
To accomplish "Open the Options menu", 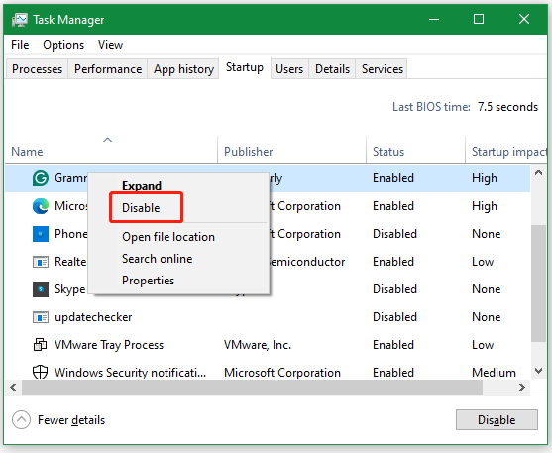I will (63, 45).
